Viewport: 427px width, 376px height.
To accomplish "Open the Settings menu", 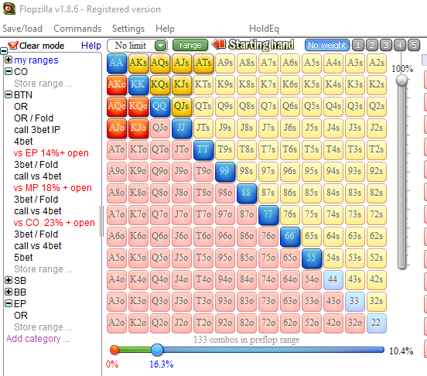I will (x=128, y=29).
